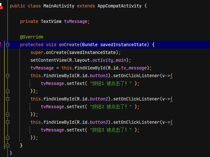Click the "activity_main" layout reference

[109, 60]
